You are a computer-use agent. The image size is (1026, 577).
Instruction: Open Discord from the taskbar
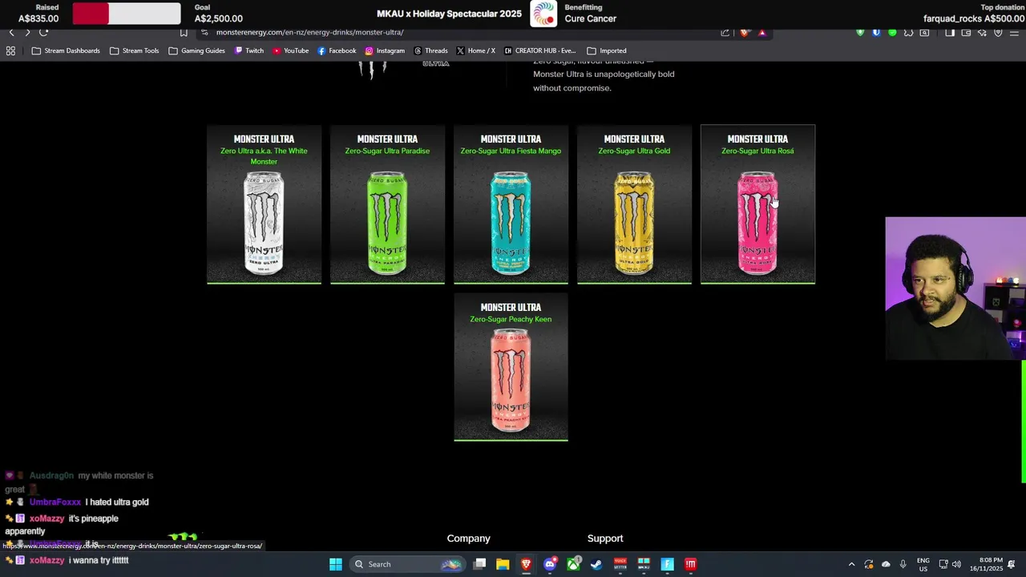pos(550,564)
